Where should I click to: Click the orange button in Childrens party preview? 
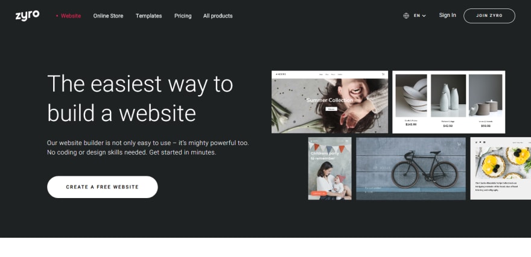[x=319, y=194]
